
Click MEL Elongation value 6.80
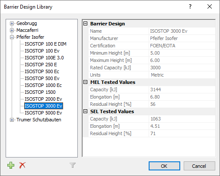point(155,97)
